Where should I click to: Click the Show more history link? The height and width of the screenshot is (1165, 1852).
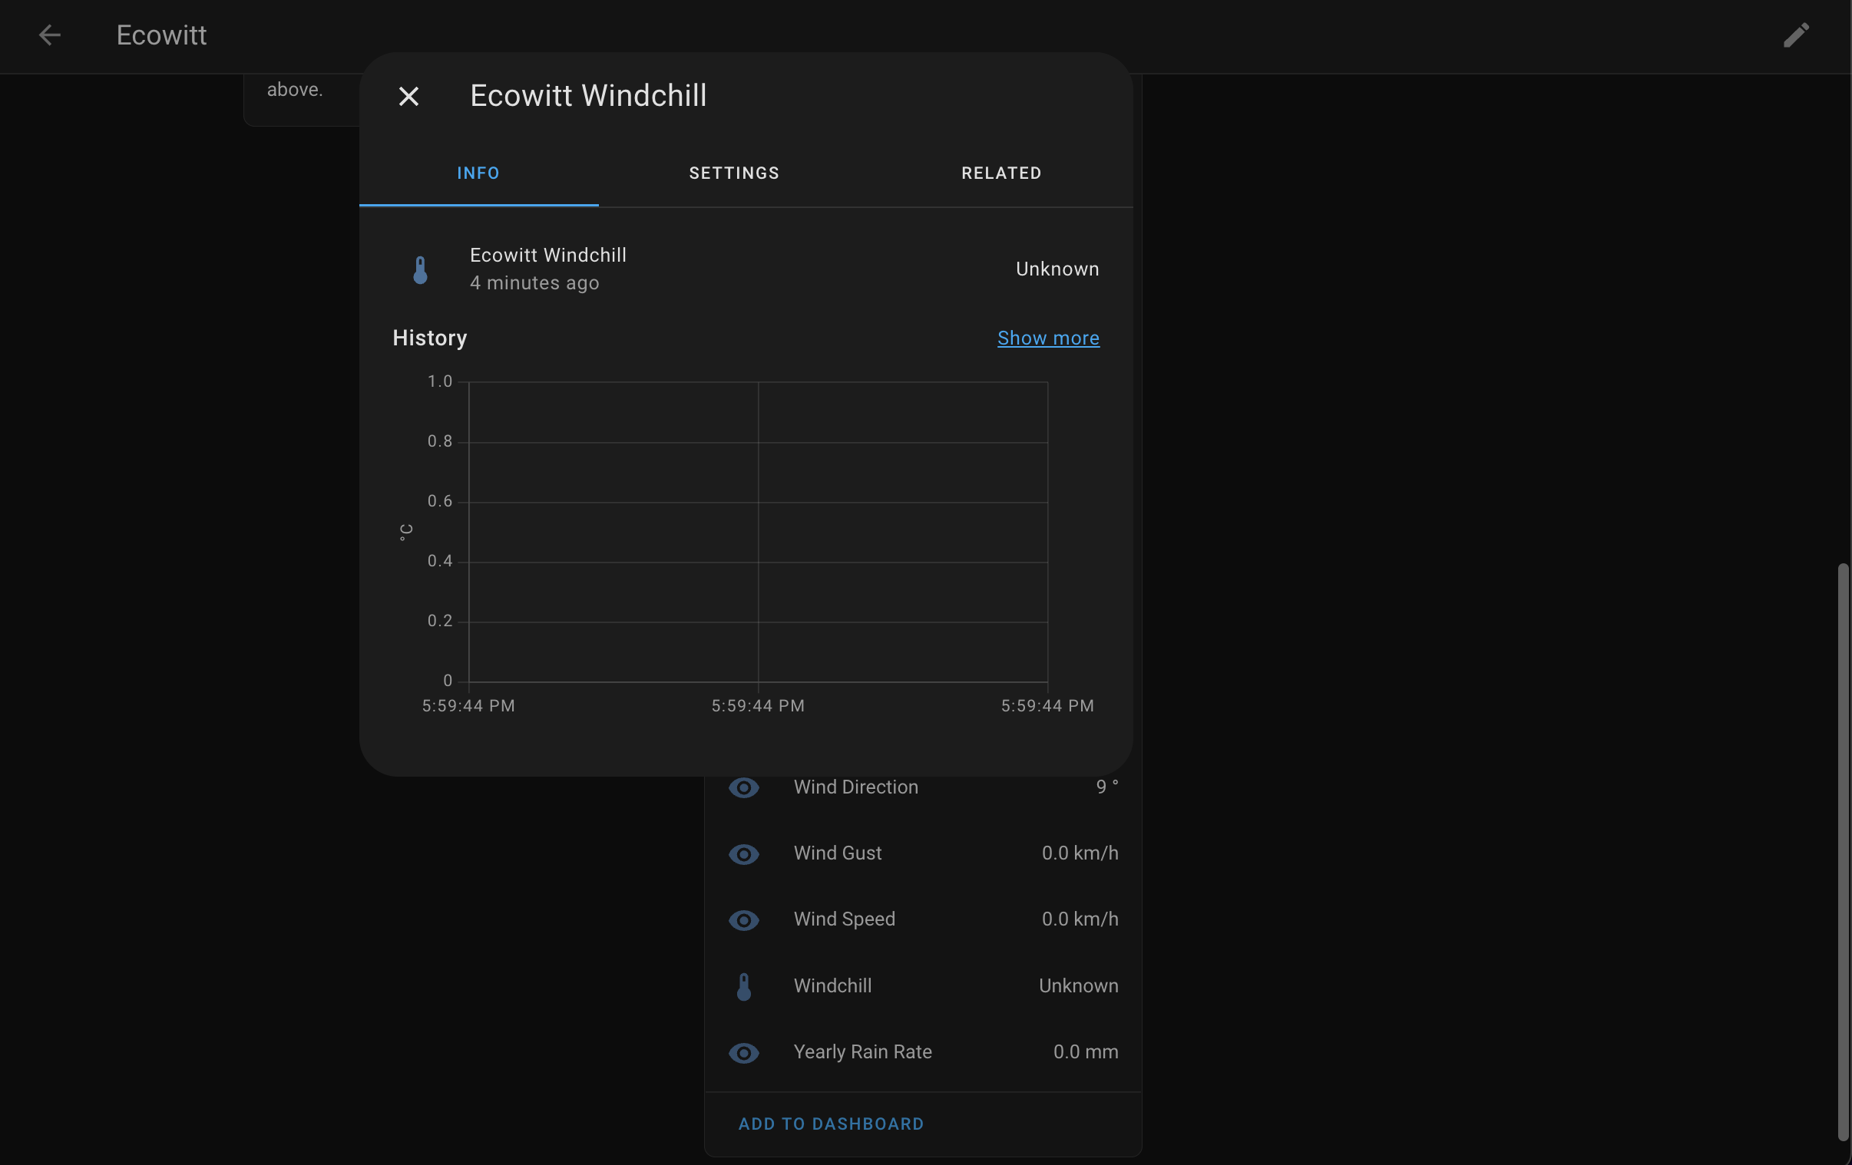[1047, 338]
